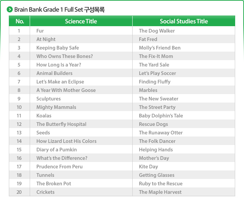Select Molly's Friend Ben

[159, 48]
